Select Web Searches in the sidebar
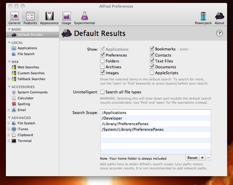 (28, 67)
